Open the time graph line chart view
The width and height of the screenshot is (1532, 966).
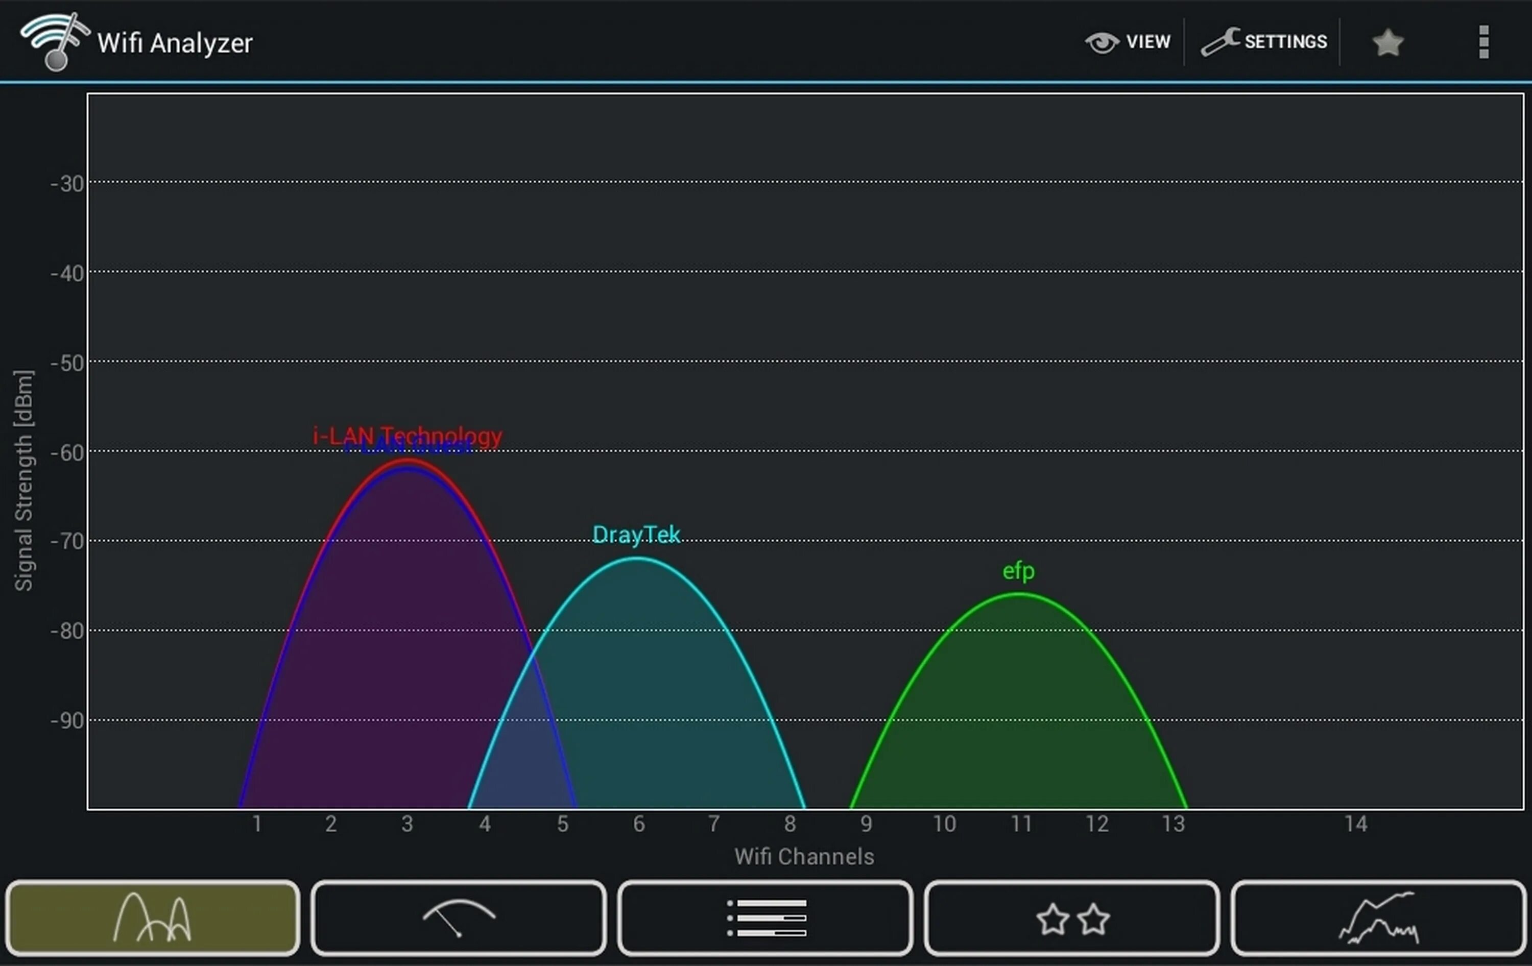pos(1378,917)
